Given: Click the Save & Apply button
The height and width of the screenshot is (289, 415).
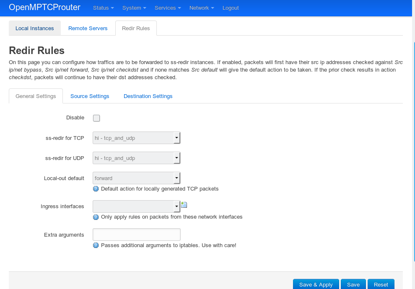Looking at the screenshot, I should point(316,284).
